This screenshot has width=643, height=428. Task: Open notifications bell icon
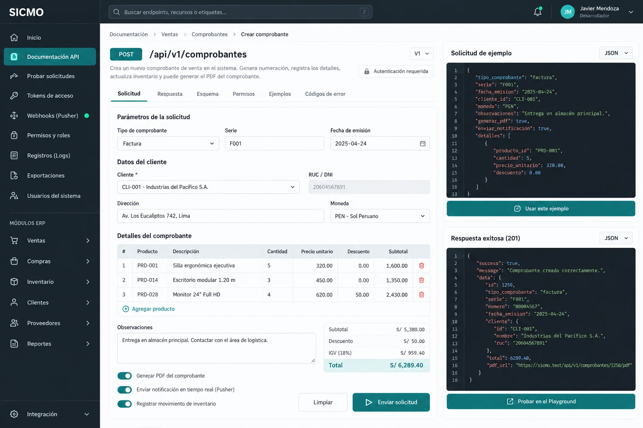(538, 12)
